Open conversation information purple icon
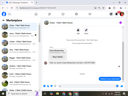This screenshot has height=96, width=128. point(121,23)
